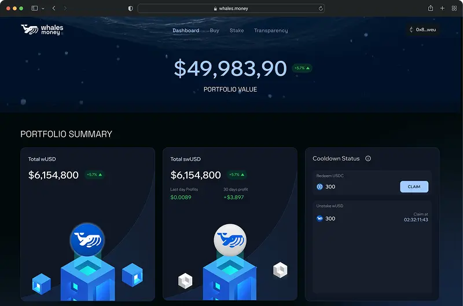Image resolution: width=463 pixels, height=306 pixels.
Task: Click the Cooldown Status info icon
Action: pyautogui.click(x=368, y=158)
